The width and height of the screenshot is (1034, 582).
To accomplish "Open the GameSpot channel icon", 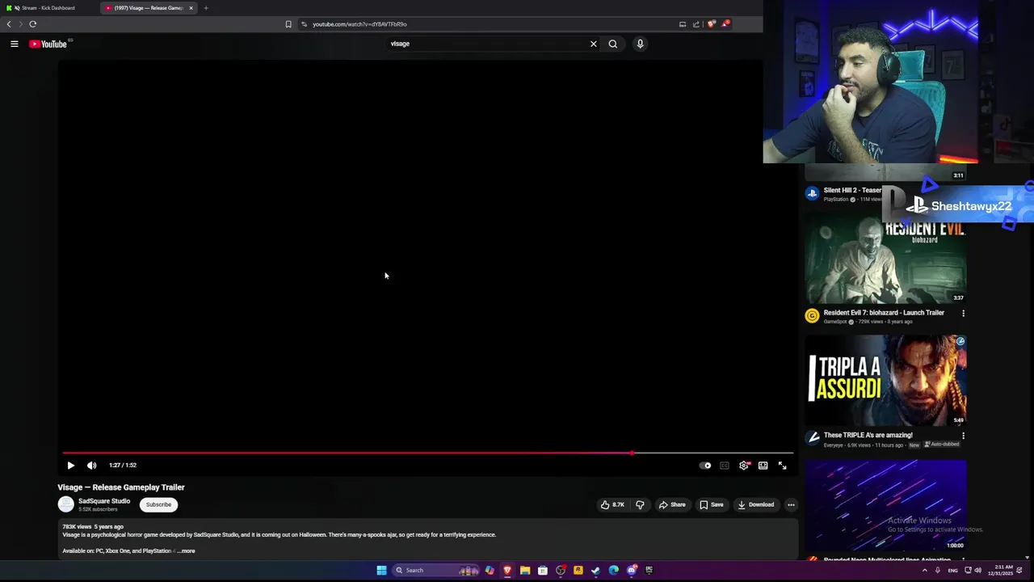I will coord(812,316).
